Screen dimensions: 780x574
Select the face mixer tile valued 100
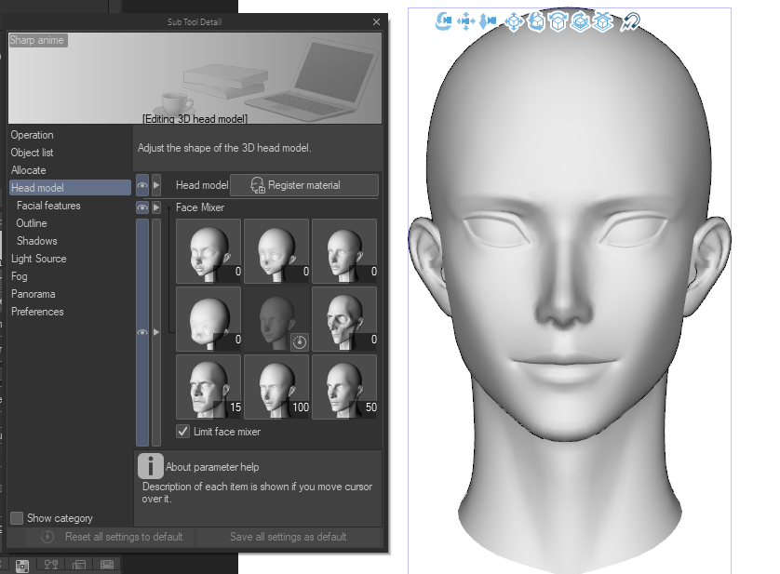[276, 387]
